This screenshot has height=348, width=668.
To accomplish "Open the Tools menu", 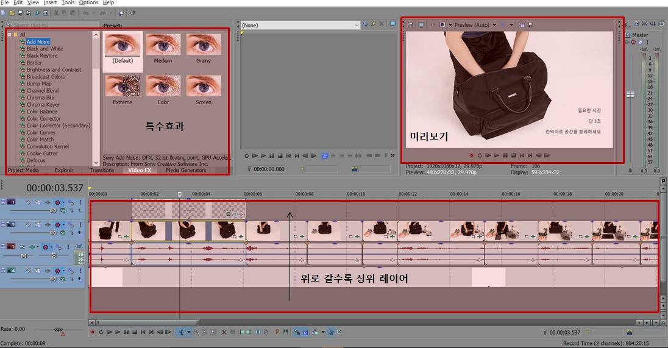I will coord(68,2).
